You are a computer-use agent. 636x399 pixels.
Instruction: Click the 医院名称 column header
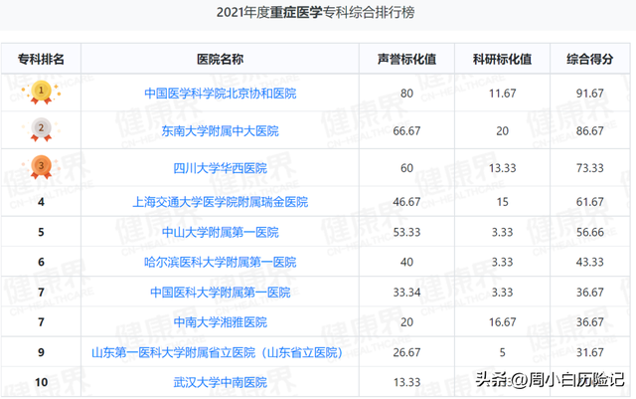click(221, 59)
